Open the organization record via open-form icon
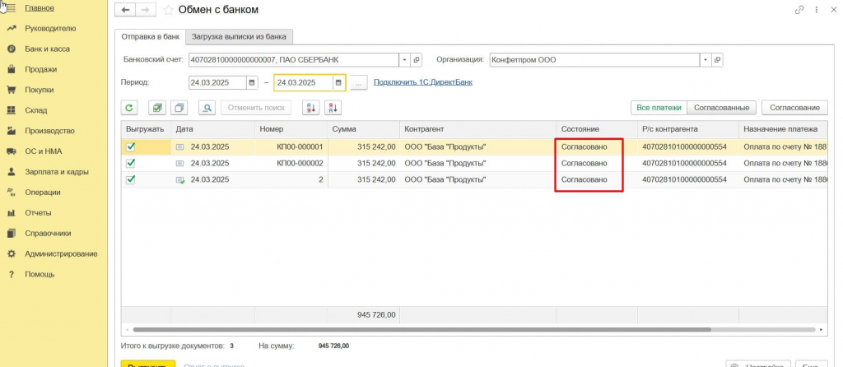This screenshot has width=843, height=367. click(717, 59)
